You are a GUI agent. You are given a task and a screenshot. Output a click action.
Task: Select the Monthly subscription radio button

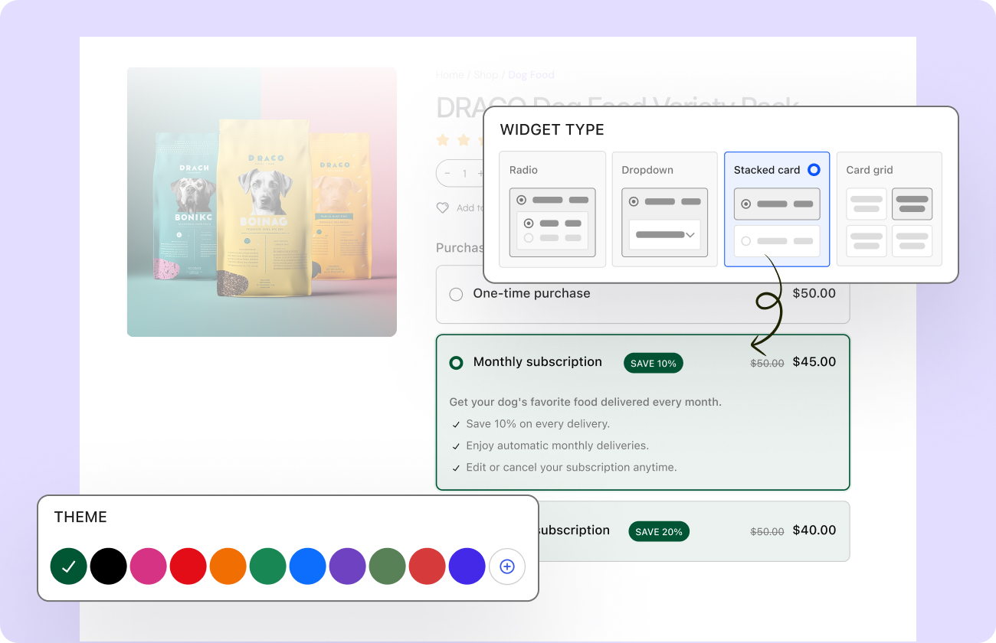pos(456,362)
